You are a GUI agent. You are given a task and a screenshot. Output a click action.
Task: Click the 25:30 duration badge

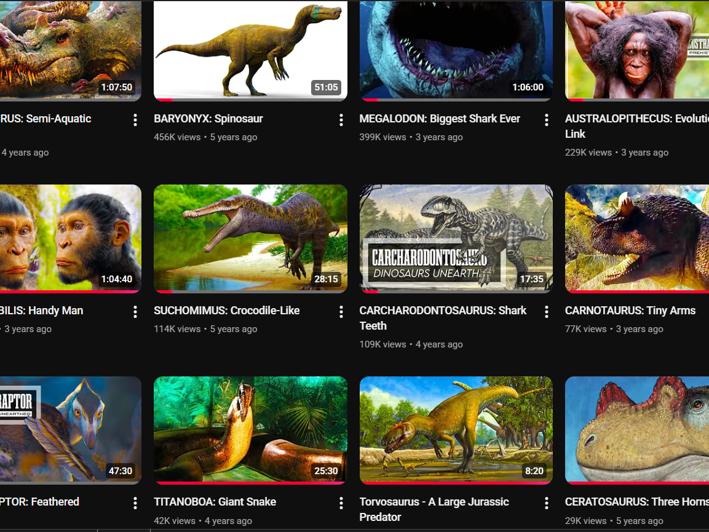(326, 471)
